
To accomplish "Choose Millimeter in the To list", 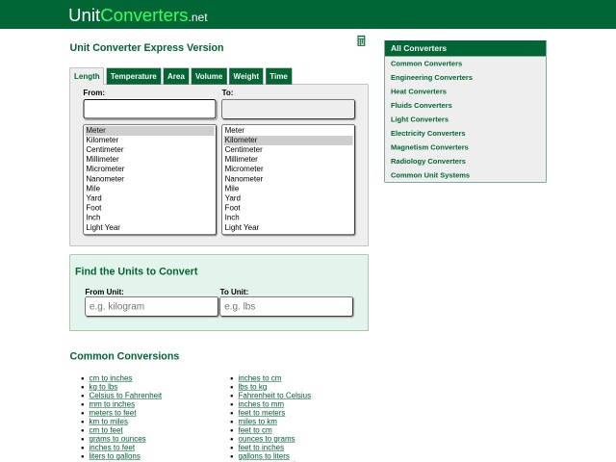I will [288, 159].
